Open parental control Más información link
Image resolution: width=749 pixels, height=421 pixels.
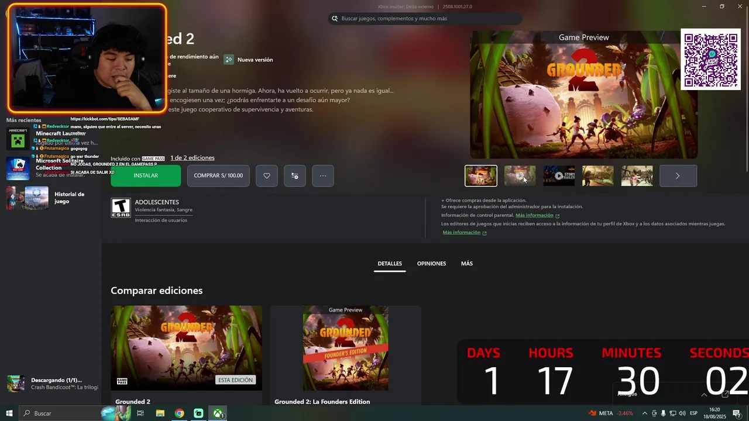tap(534, 215)
